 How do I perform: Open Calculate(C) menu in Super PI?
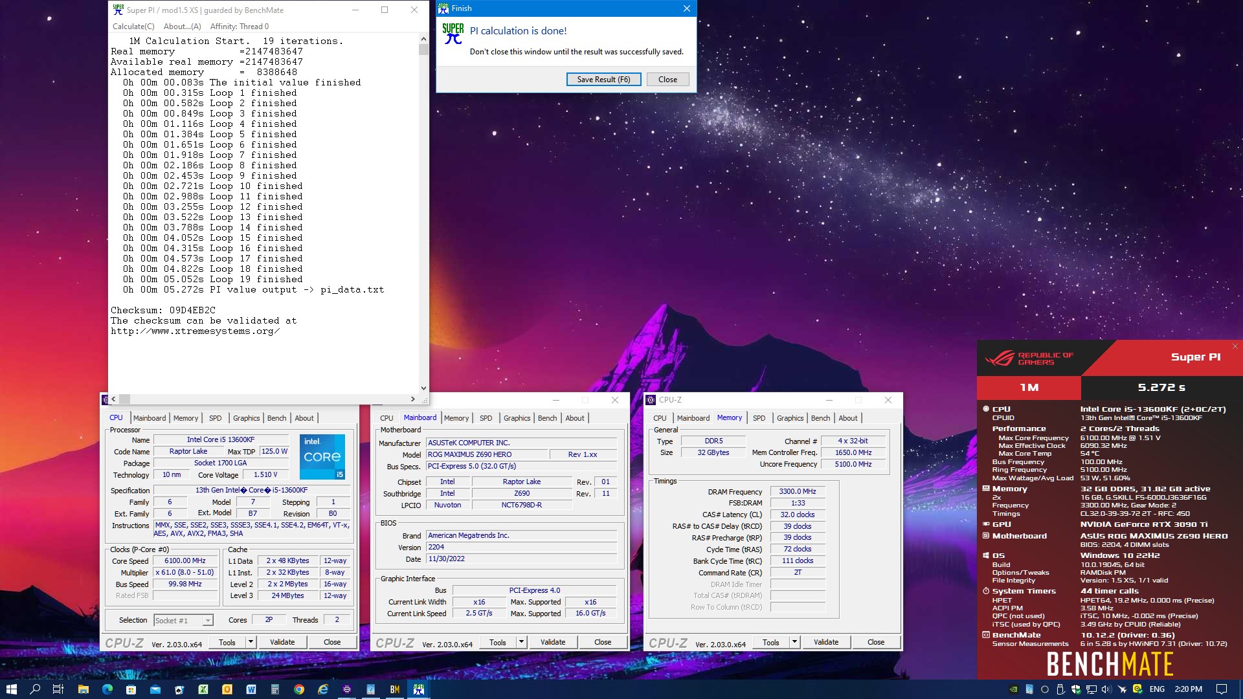(x=133, y=27)
